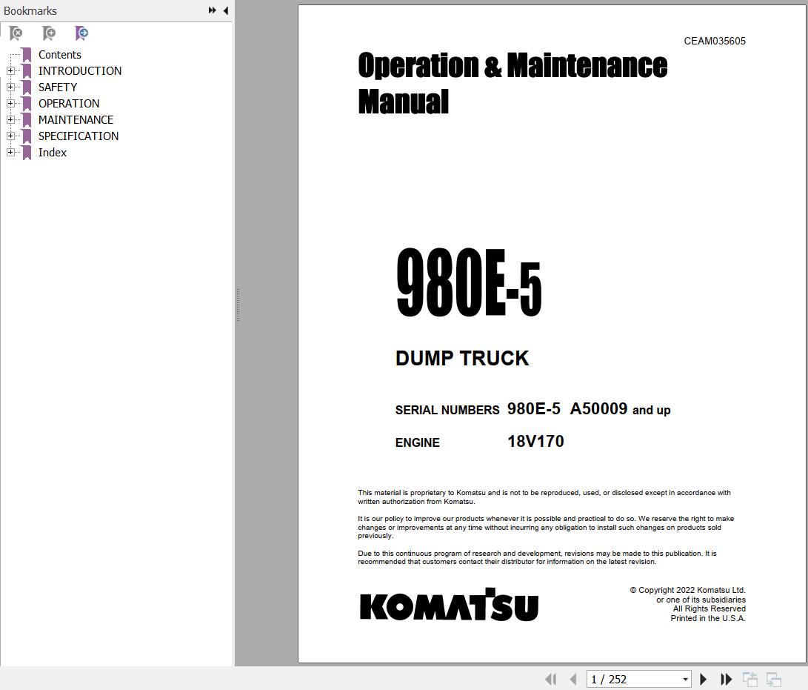The width and height of the screenshot is (808, 690).
Task: Open the Index bookmark
Action: [52, 153]
